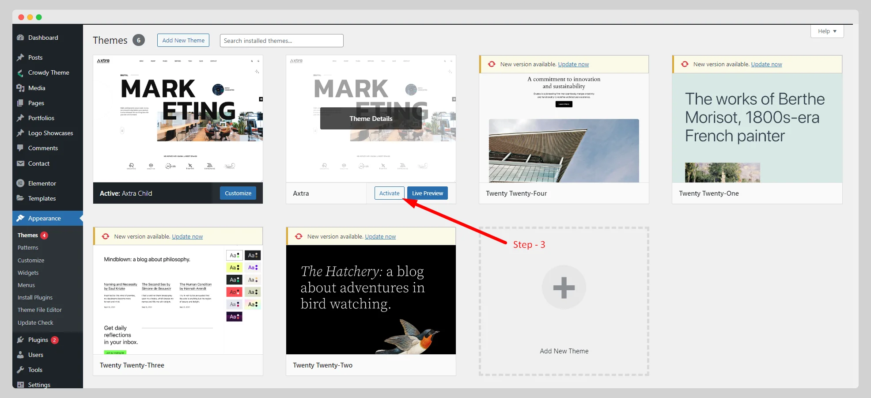Click the Users person icon
Screen dimensions: 871x398
20,355
